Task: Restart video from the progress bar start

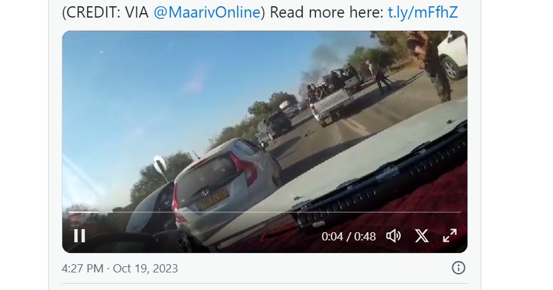Action: click(x=69, y=212)
